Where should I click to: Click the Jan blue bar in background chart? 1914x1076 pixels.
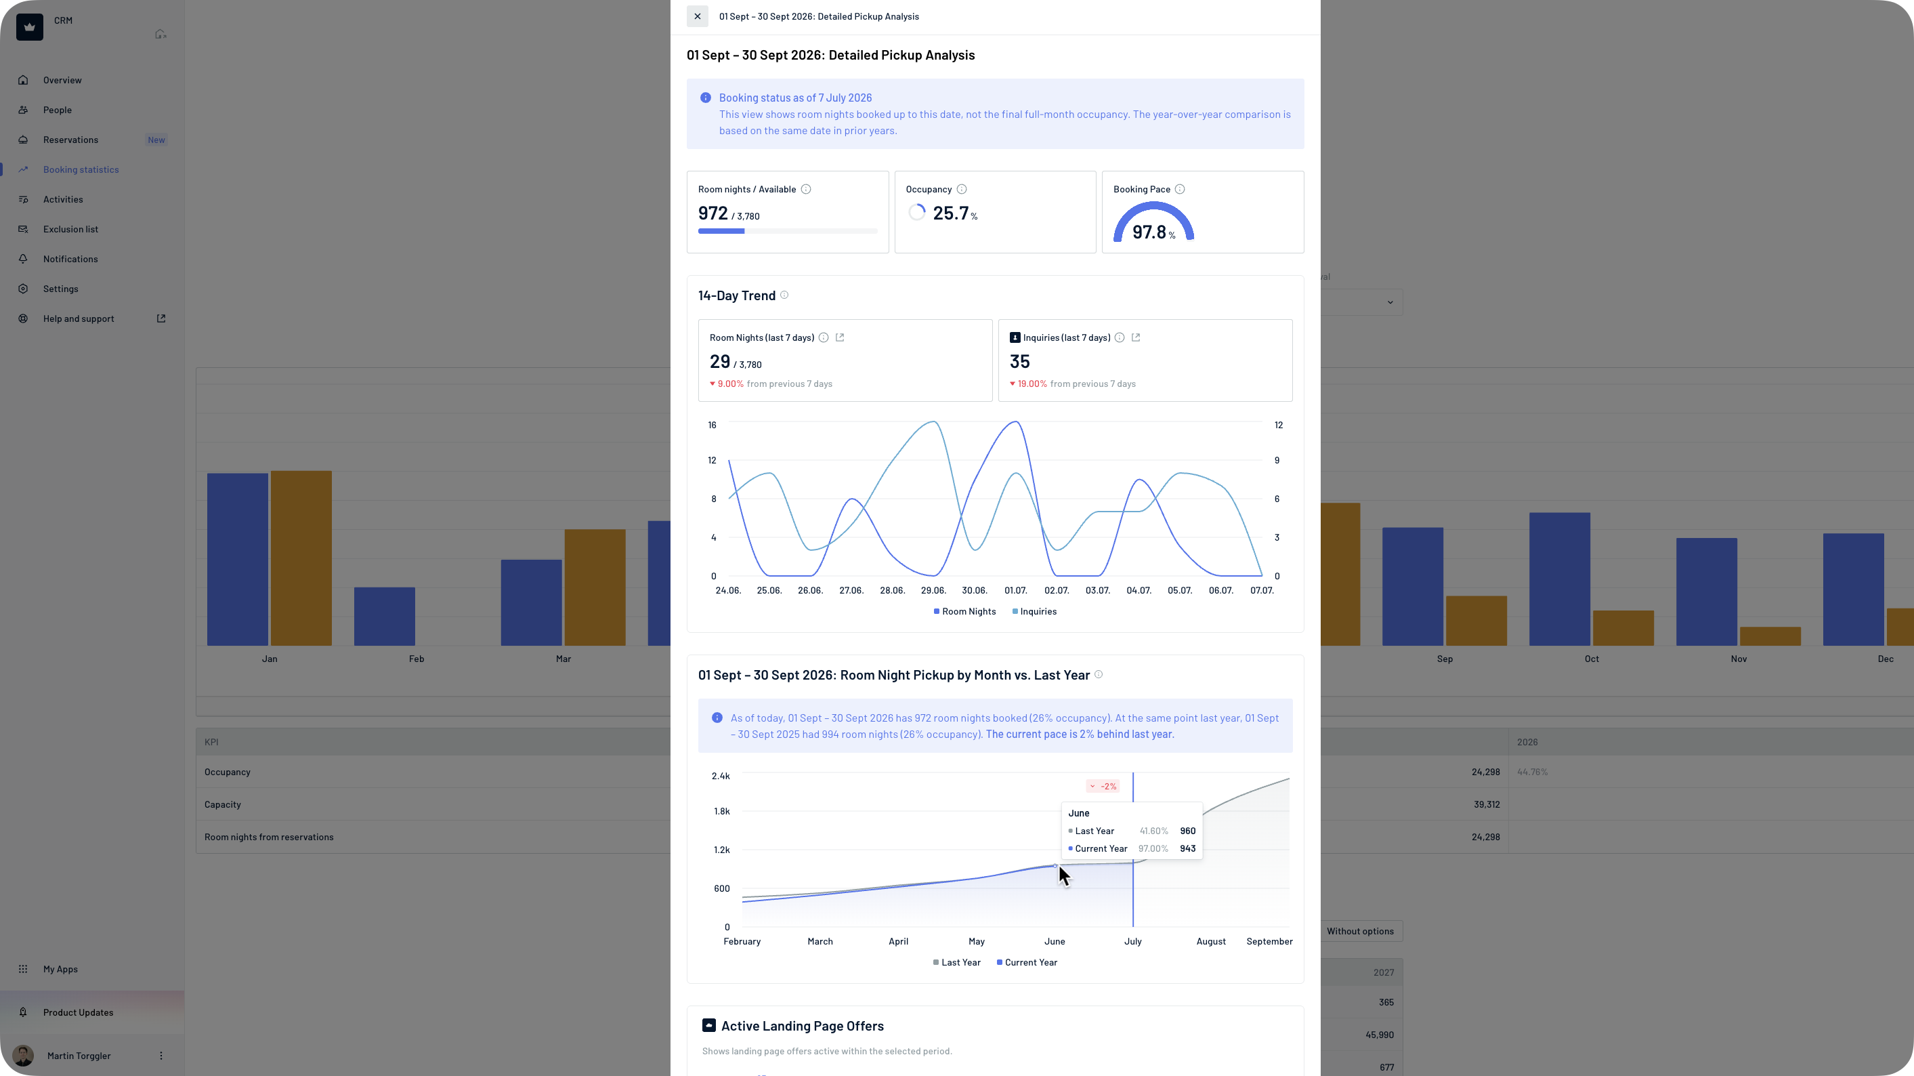coord(237,560)
